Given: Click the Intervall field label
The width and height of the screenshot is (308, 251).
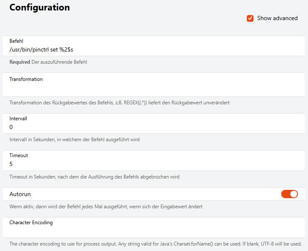Looking at the screenshot, I should tap(18, 119).
